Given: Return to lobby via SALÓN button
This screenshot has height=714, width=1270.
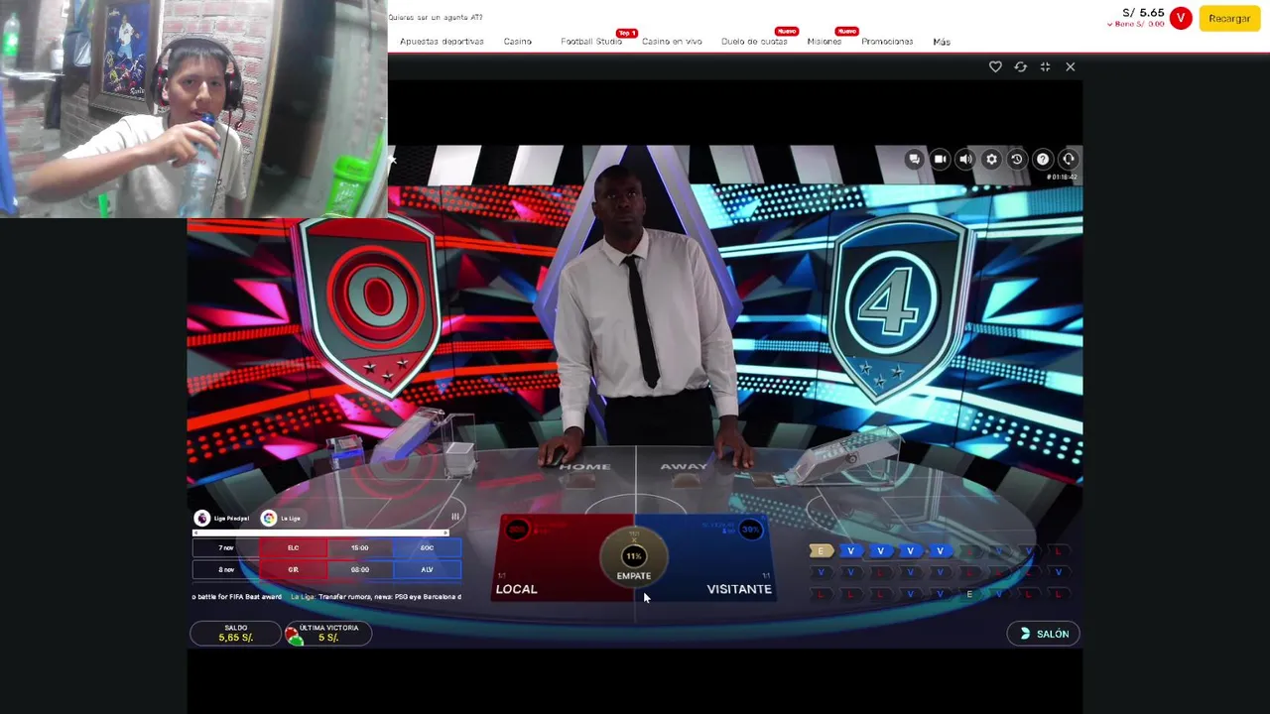Looking at the screenshot, I should click(x=1043, y=634).
